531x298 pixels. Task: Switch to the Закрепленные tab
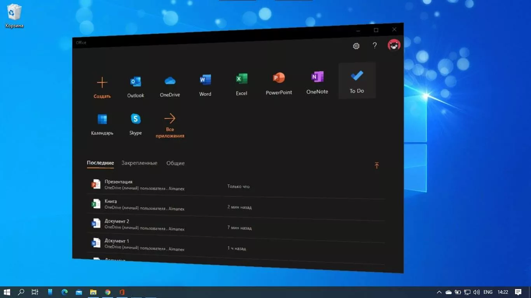click(139, 163)
